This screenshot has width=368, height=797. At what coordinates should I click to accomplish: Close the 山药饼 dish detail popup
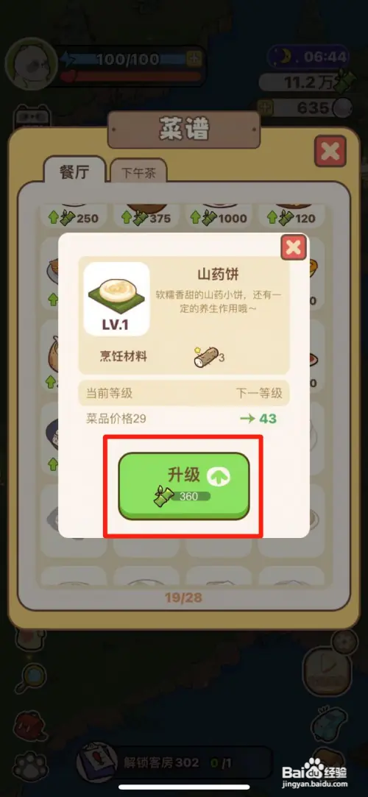(293, 247)
